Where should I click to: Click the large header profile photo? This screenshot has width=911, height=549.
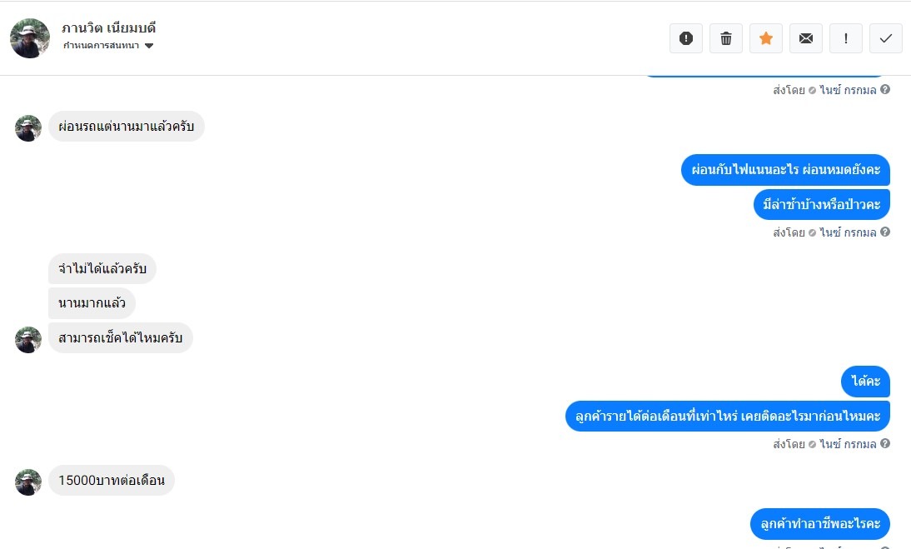pos(30,38)
